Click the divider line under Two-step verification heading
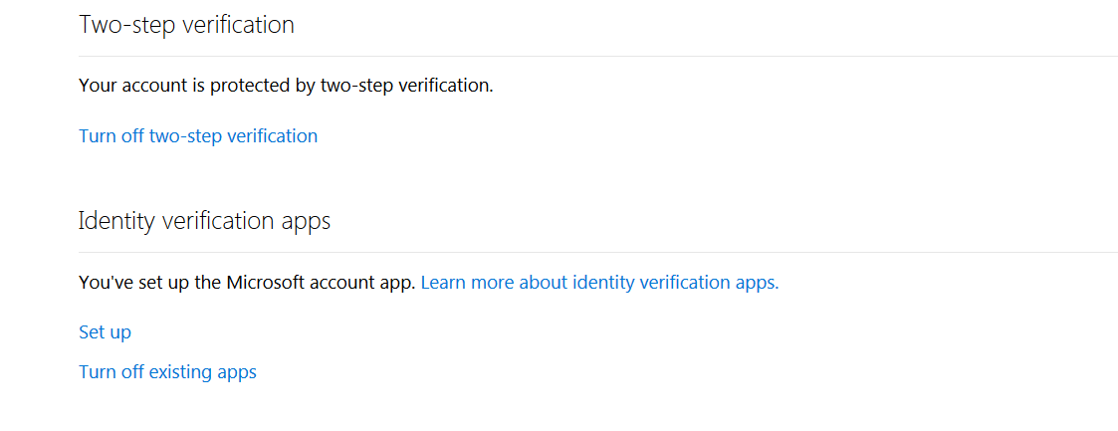 (598, 56)
